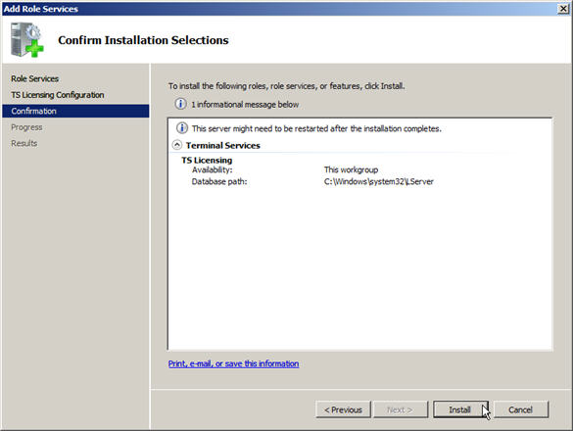Open the Role Services step

coord(34,78)
